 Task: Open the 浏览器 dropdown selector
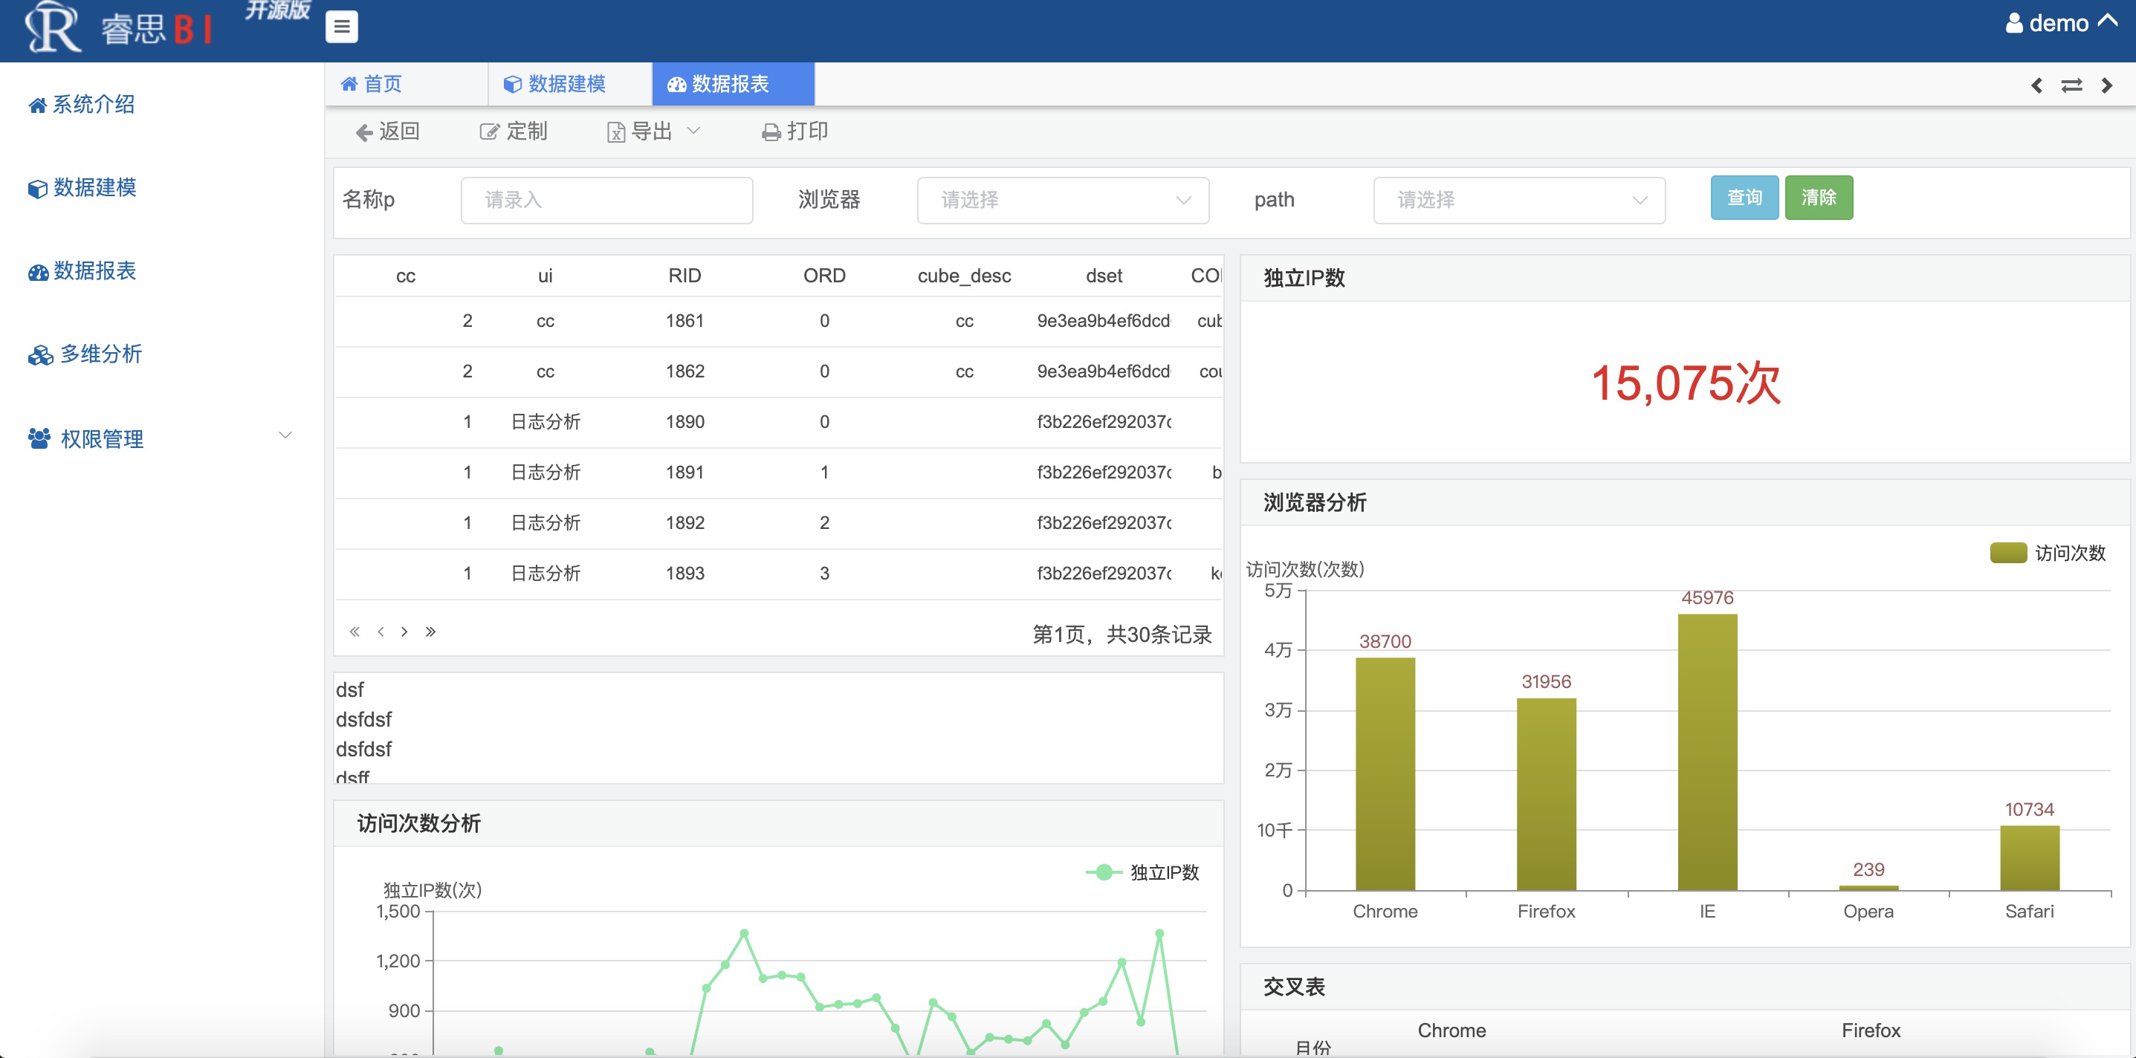click(1062, 200)
